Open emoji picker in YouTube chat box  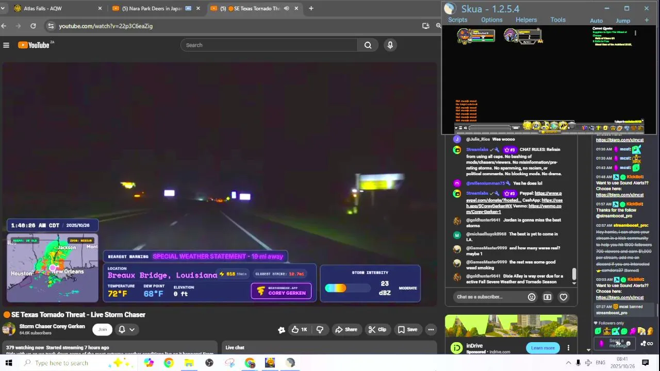point(532,297)
